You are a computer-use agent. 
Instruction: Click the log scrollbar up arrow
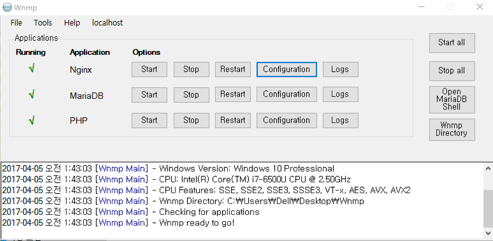(x=488, y=168)
